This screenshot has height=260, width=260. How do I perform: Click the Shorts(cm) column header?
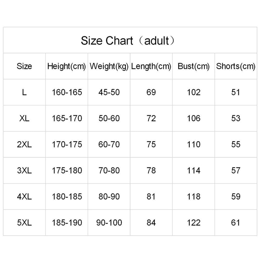point(236,66)
